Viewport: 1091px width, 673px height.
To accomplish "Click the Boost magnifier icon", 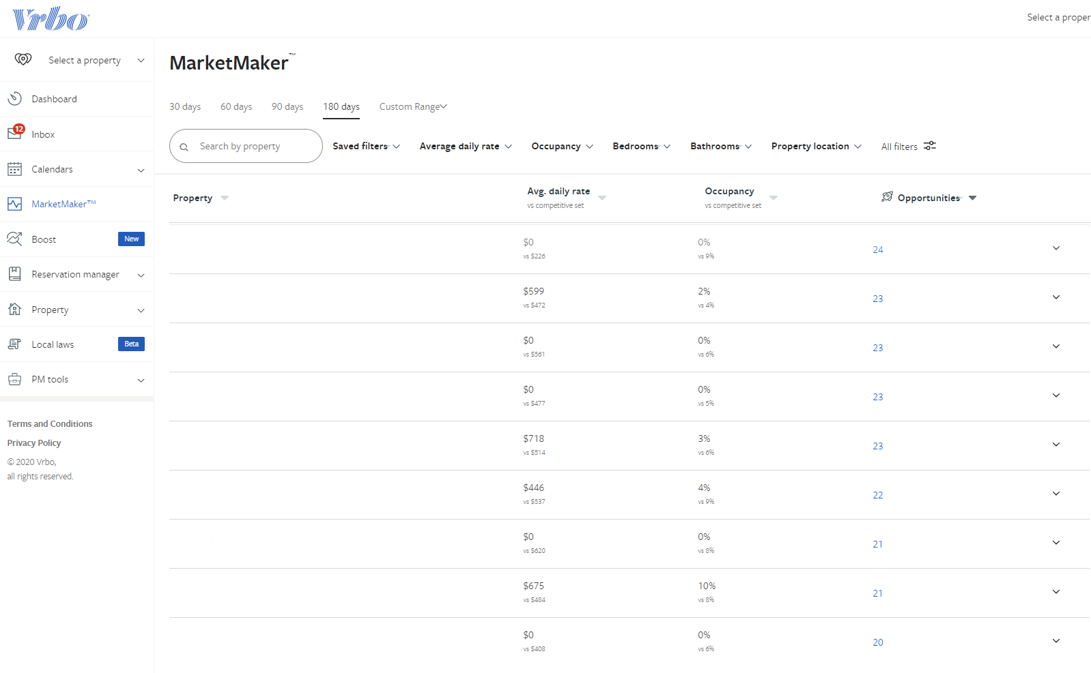I will click(15, 239).
